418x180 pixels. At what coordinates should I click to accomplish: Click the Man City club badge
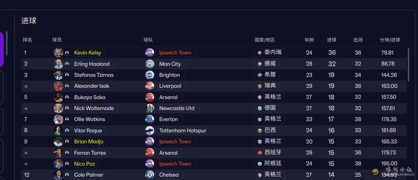[x=149, y=64]
